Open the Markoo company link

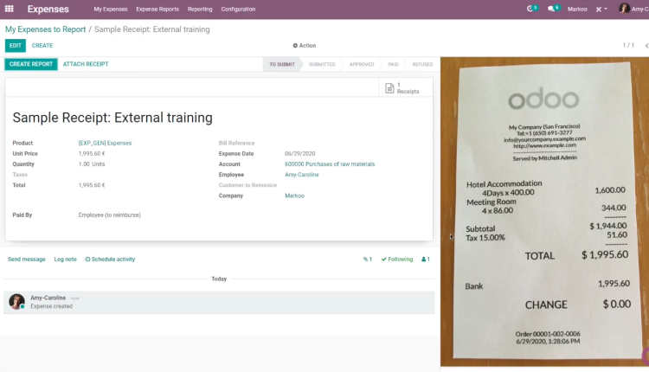[x=294, y=196]
